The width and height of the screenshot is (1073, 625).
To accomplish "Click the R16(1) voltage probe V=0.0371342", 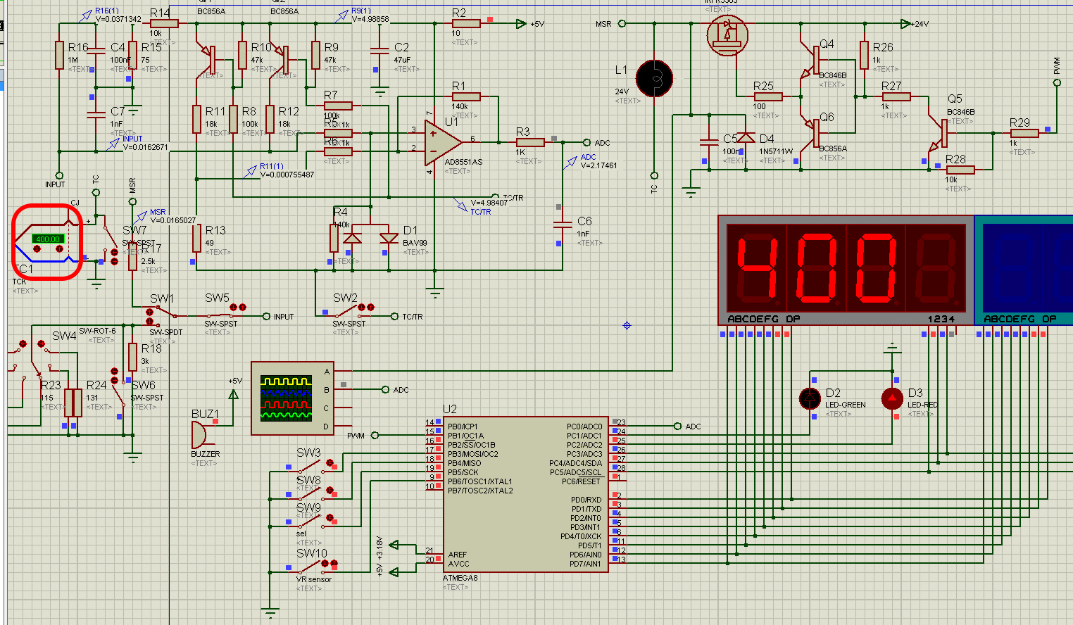I will pyautogui.click(x=111, y=15).
